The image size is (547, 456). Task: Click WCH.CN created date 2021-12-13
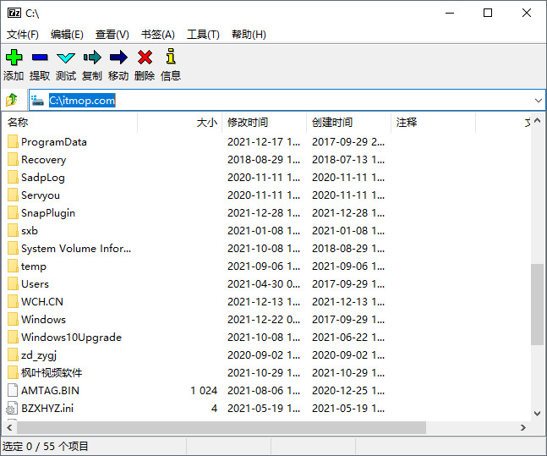click(348, 302)
